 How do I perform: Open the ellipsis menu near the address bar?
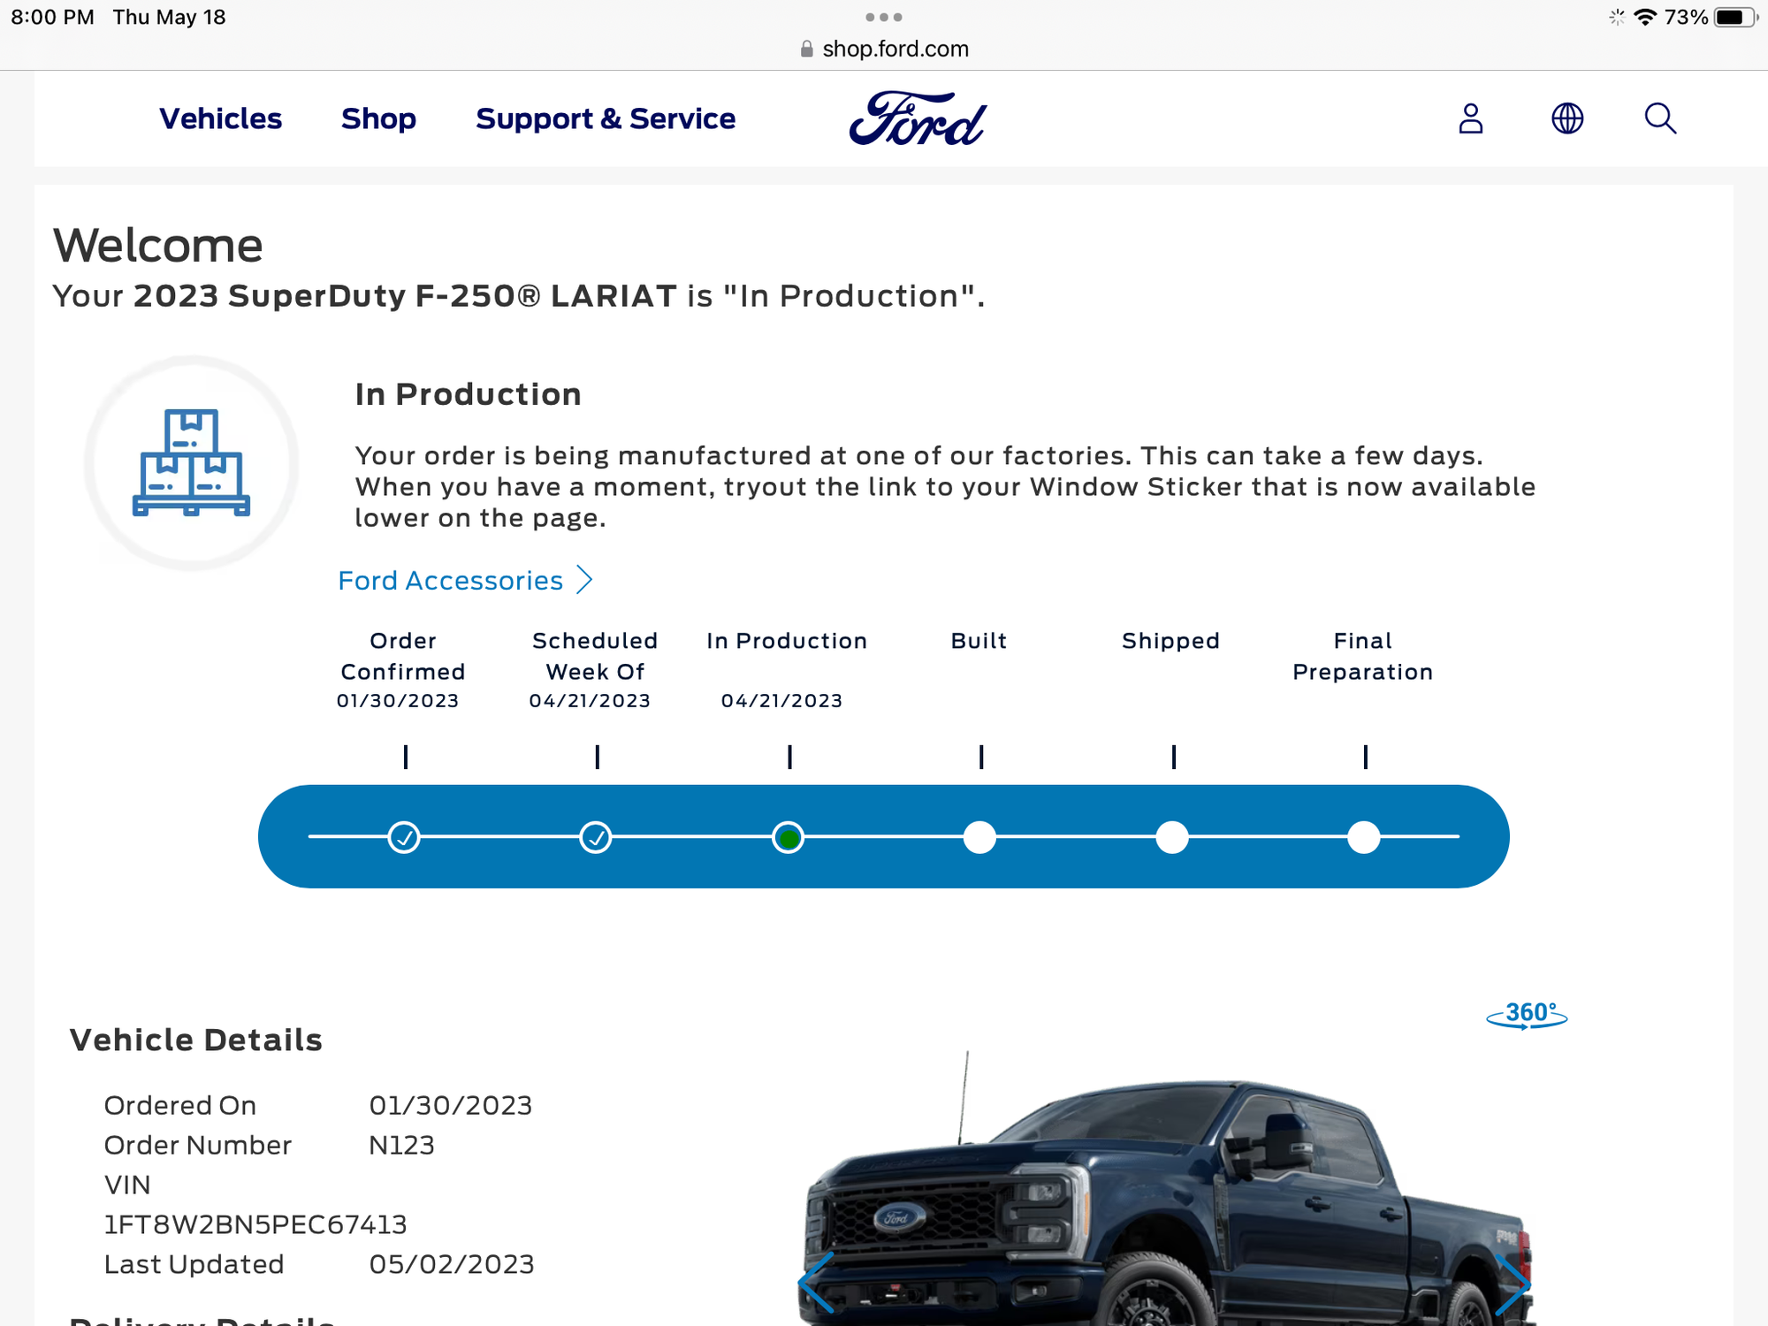[x=883, y=17]
